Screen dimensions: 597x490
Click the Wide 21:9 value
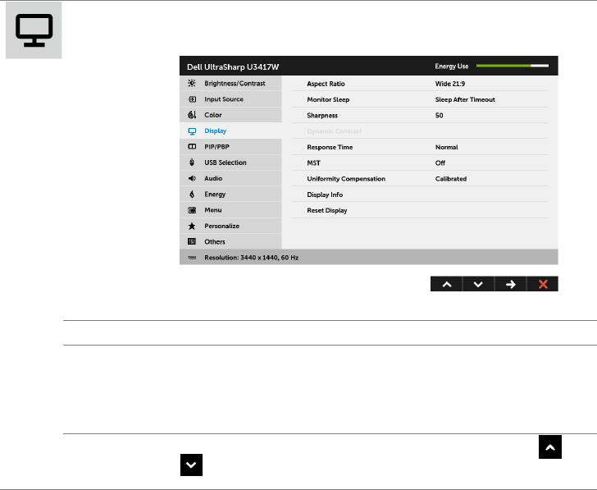coord(450,84)
